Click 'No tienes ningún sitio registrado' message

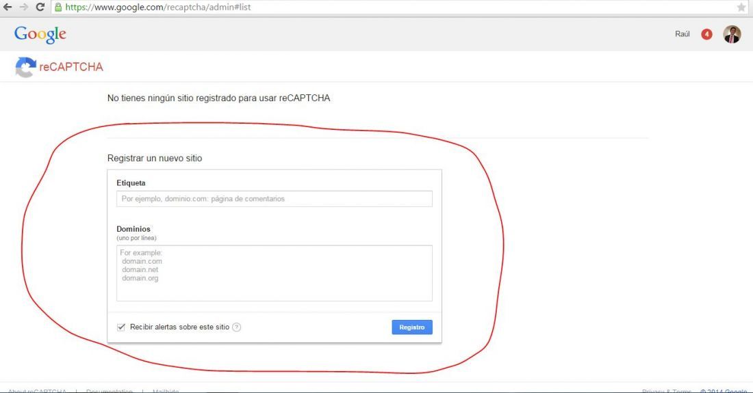point(218,98)
